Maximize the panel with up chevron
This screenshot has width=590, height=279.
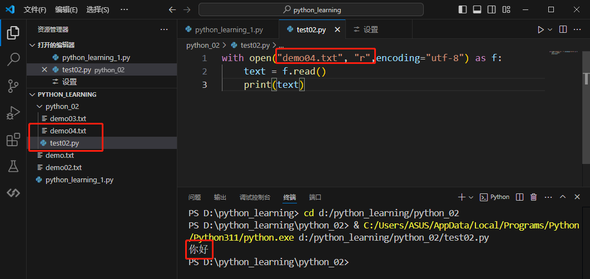(563, 197)
